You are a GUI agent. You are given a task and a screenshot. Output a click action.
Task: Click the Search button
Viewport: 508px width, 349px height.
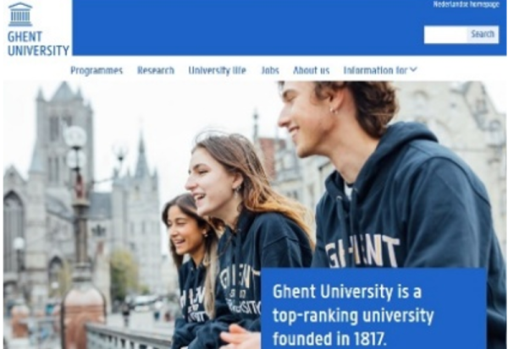tap(483, 35)
